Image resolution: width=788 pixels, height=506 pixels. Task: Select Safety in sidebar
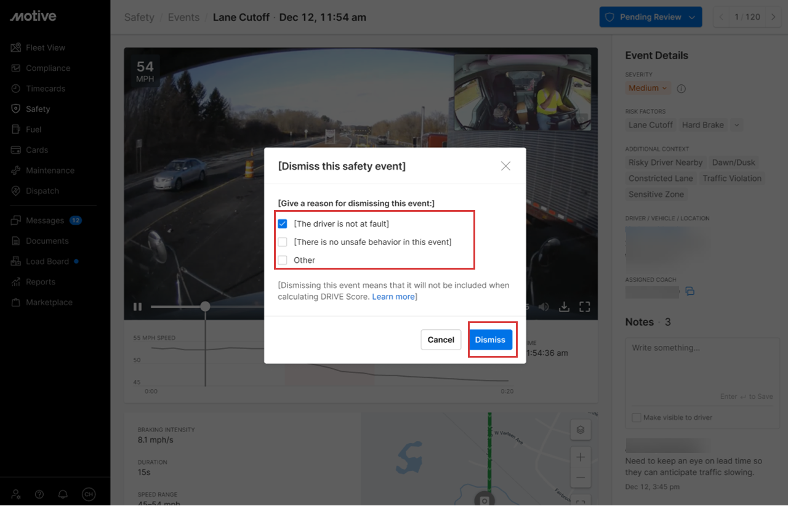click(x=38, y=109)
